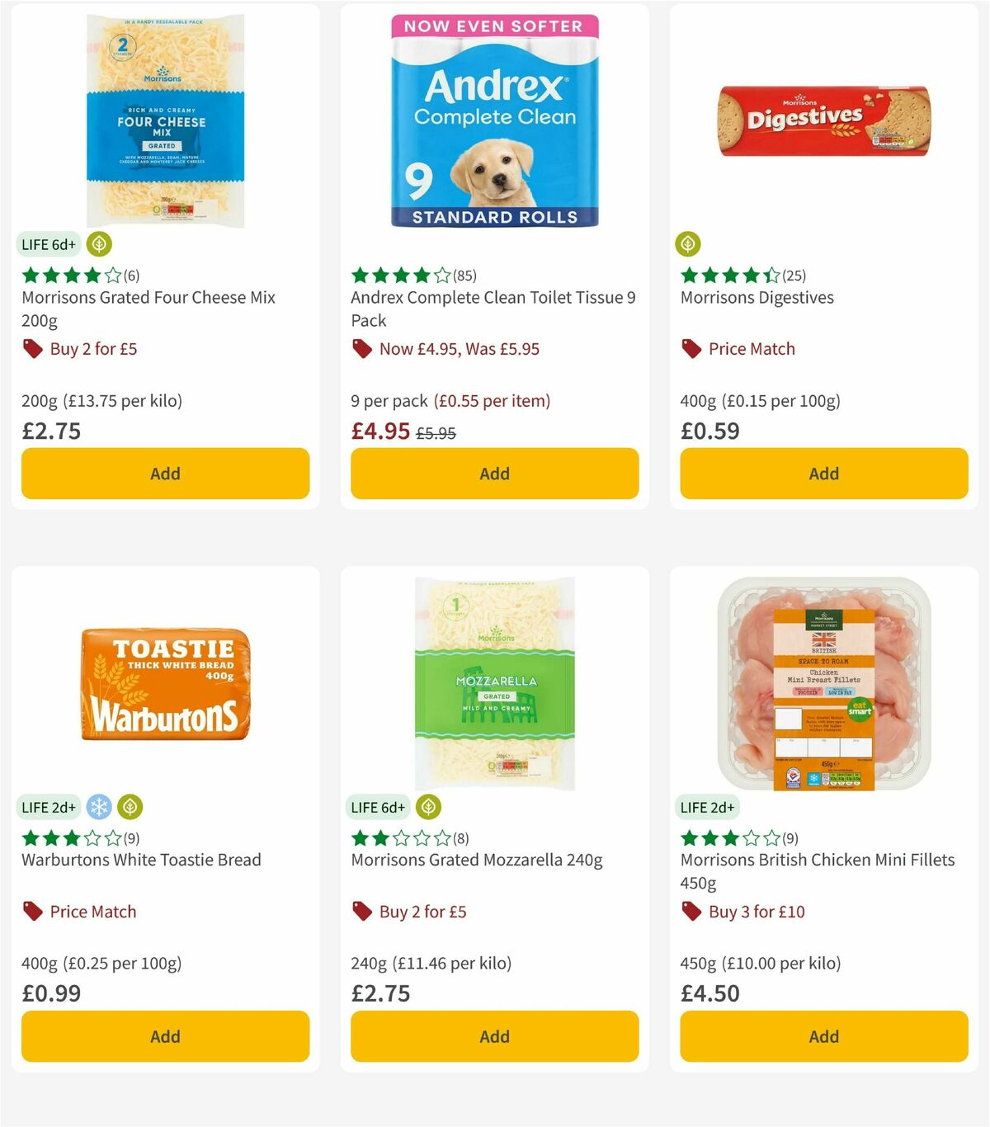990x1127 pixels.
Task: Click the tag icon next to Now £4.95 offer
Action: click(x=361, y=349)
